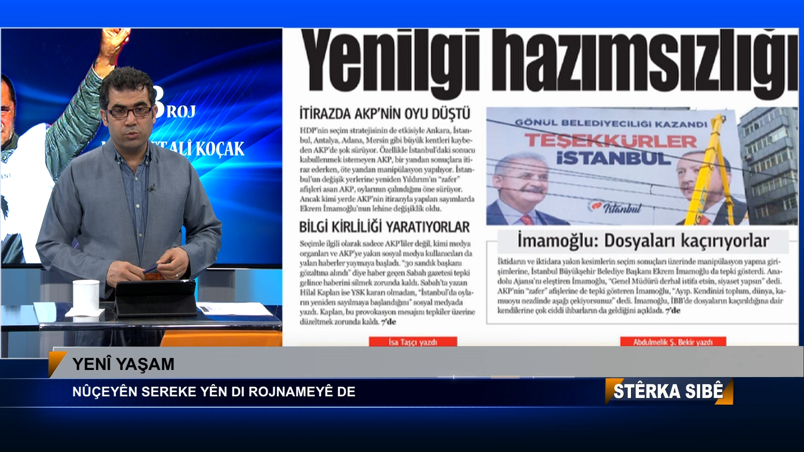804x452 pixels.
Task: Select the 'İTİRAZDA AKP'NİN OYU DÜŞTÜ' subheading
Action: [x=385, y=113]
